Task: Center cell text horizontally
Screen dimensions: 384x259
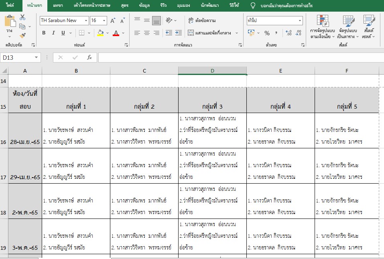Action: coord(147,33)
